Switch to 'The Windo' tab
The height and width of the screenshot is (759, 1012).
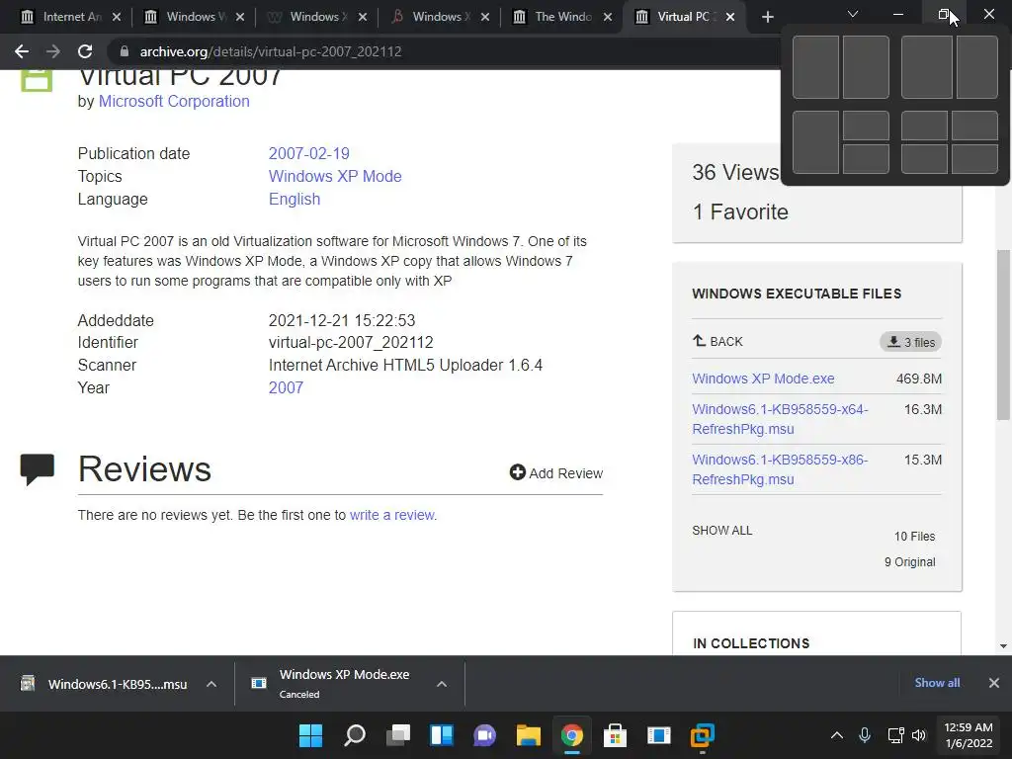(555, 17)
